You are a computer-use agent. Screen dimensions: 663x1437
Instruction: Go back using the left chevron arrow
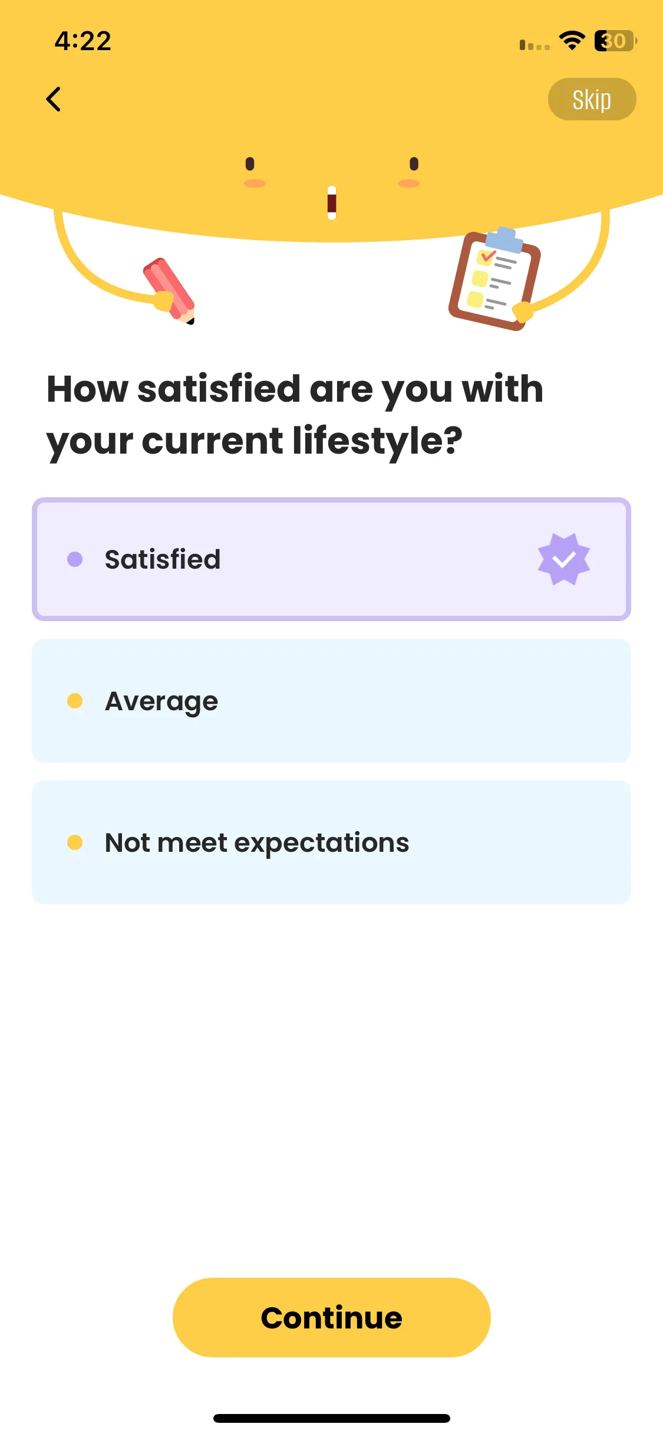click(x=54, y=99)
